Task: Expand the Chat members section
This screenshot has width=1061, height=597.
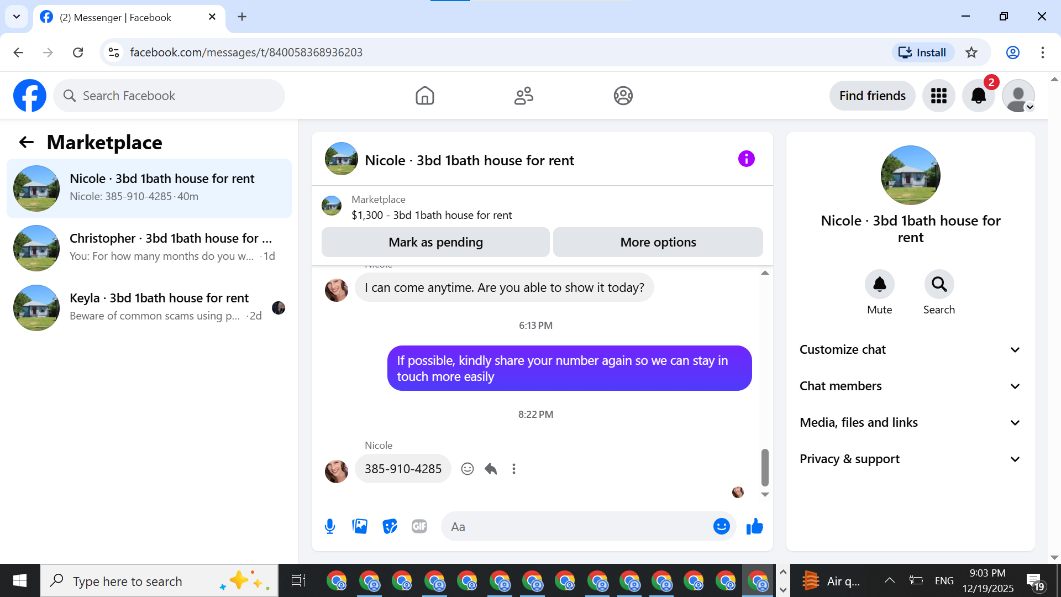Action: click(x=910, y=386)
